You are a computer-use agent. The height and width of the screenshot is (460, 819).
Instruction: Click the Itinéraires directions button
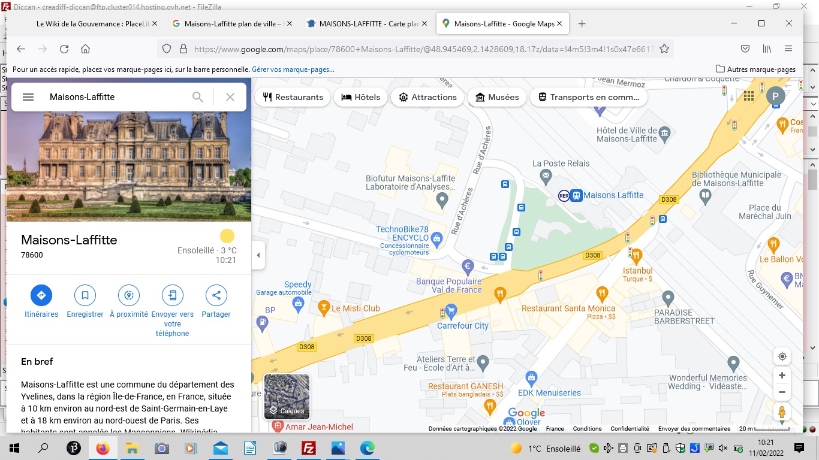click(41, 295)
